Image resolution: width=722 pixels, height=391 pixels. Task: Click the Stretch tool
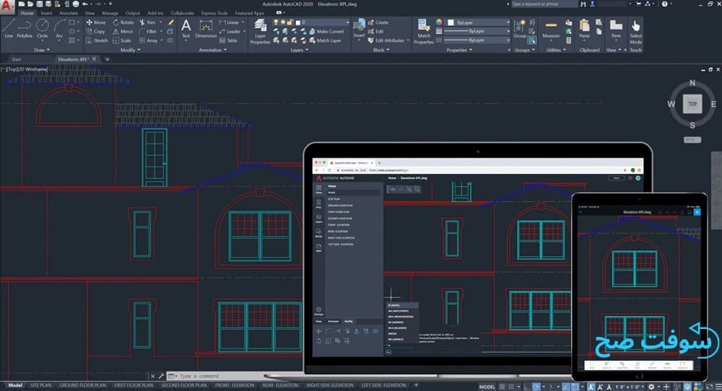[97, 40]
